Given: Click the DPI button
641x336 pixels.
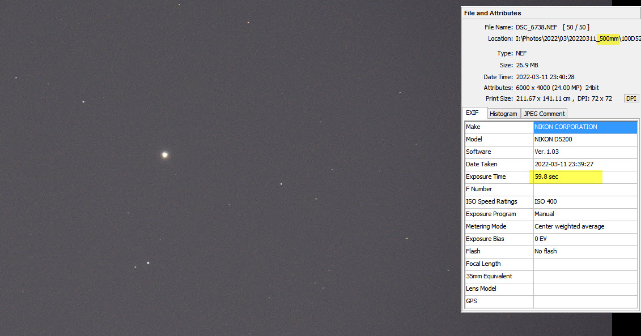Looking at the screenshot, I should (631, 98).
